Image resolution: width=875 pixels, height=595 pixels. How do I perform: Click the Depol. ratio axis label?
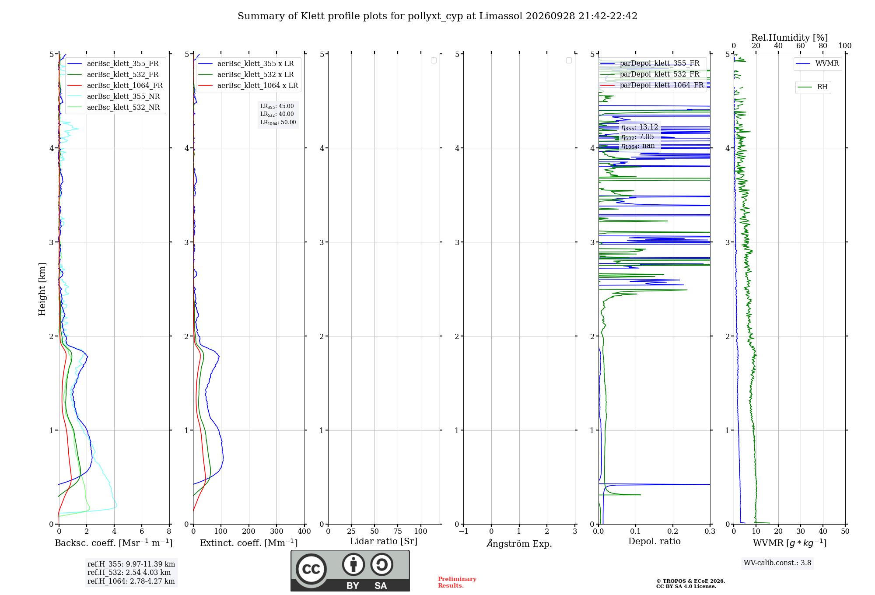(x=654, y=541)
